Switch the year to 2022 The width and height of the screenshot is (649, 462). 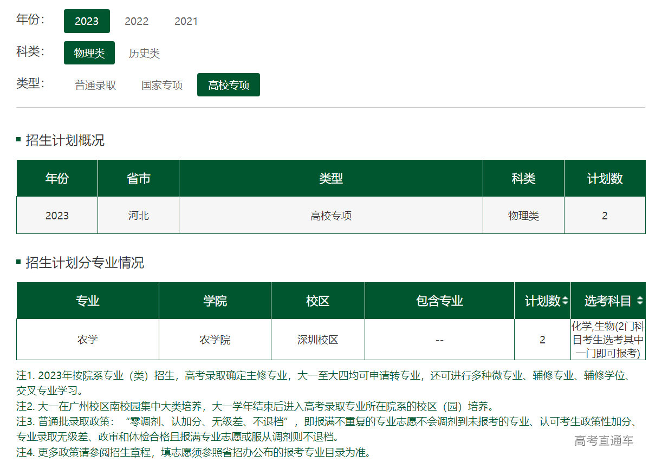pos(137,21)
